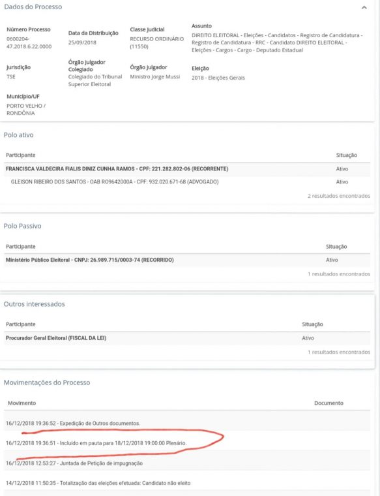Click Ministro Jorge Mussi órgão julgador value
Viewport: 380px width, 496px height.
tap(154, 76)
